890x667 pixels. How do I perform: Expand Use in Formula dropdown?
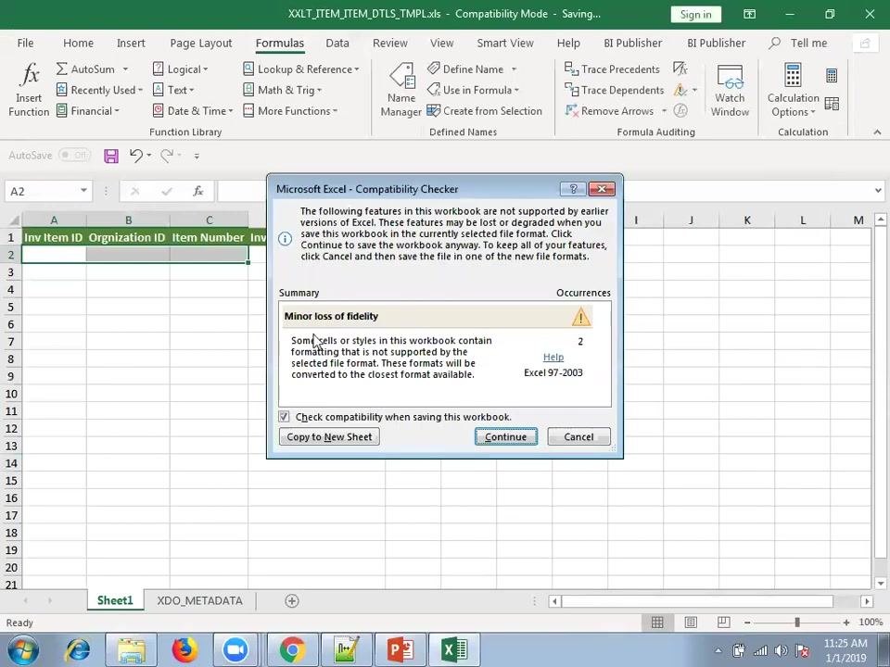click(516, 90)
